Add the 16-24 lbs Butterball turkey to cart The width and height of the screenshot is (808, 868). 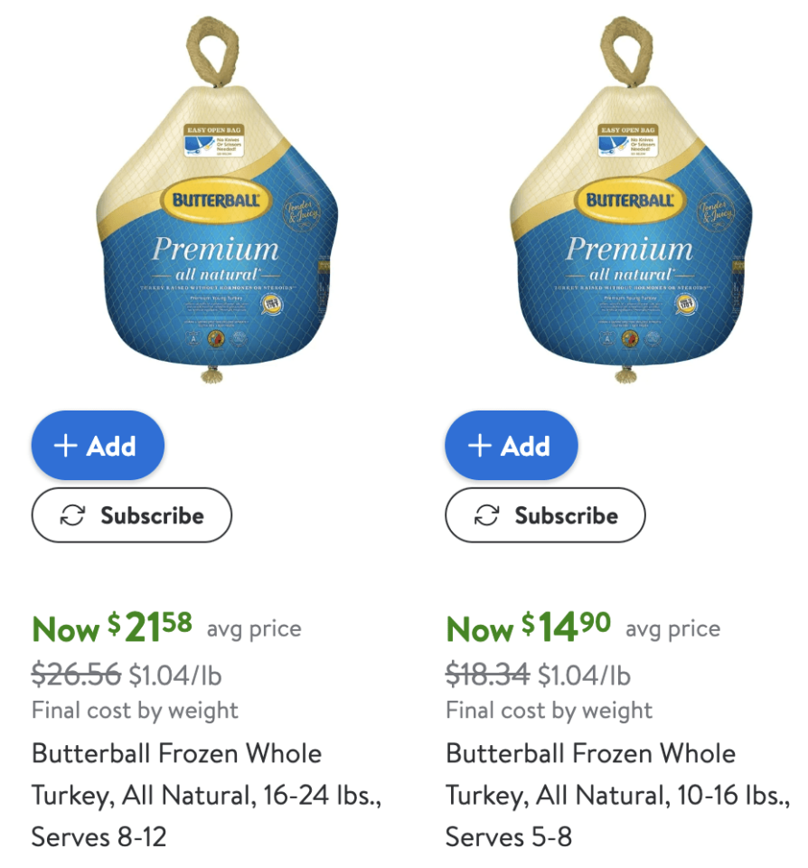pos(98,445)
